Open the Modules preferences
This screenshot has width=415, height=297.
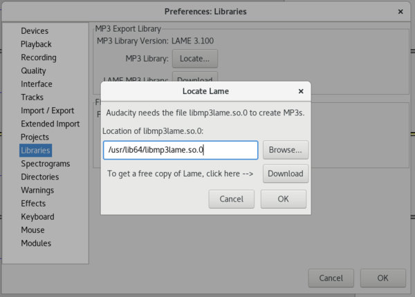[36, 243]
